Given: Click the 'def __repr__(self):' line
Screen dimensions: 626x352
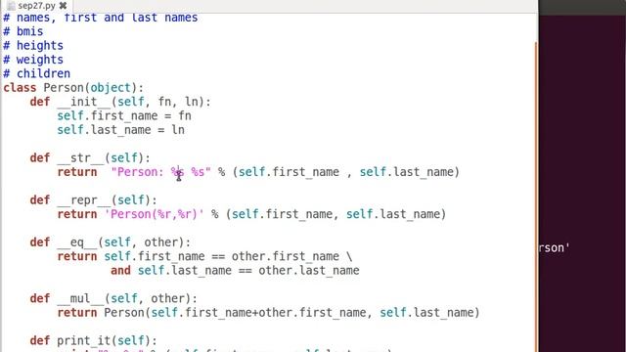Looking at the screenshot, I should click(x=94, y=199).
